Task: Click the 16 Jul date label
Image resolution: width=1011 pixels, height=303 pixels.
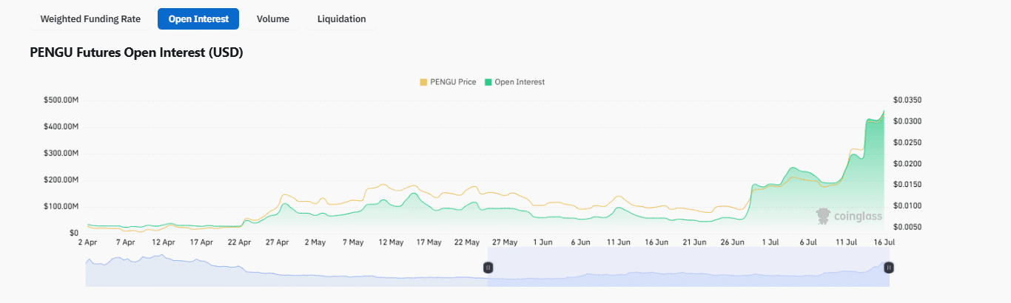Action: coord(884,242)
